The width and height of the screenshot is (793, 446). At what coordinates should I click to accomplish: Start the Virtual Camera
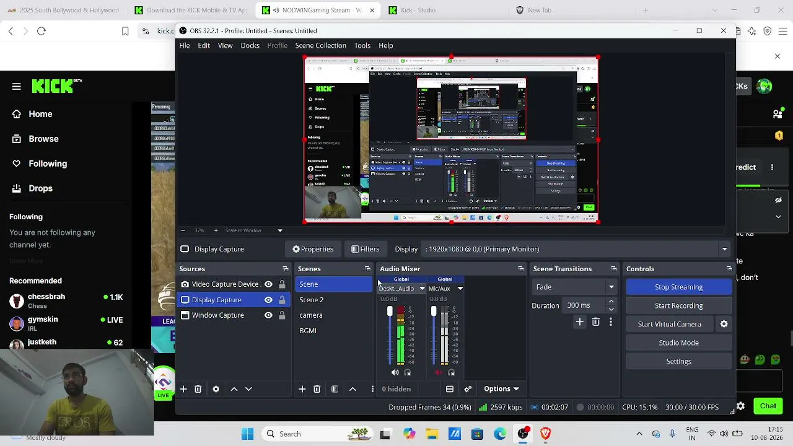point(670,324)
